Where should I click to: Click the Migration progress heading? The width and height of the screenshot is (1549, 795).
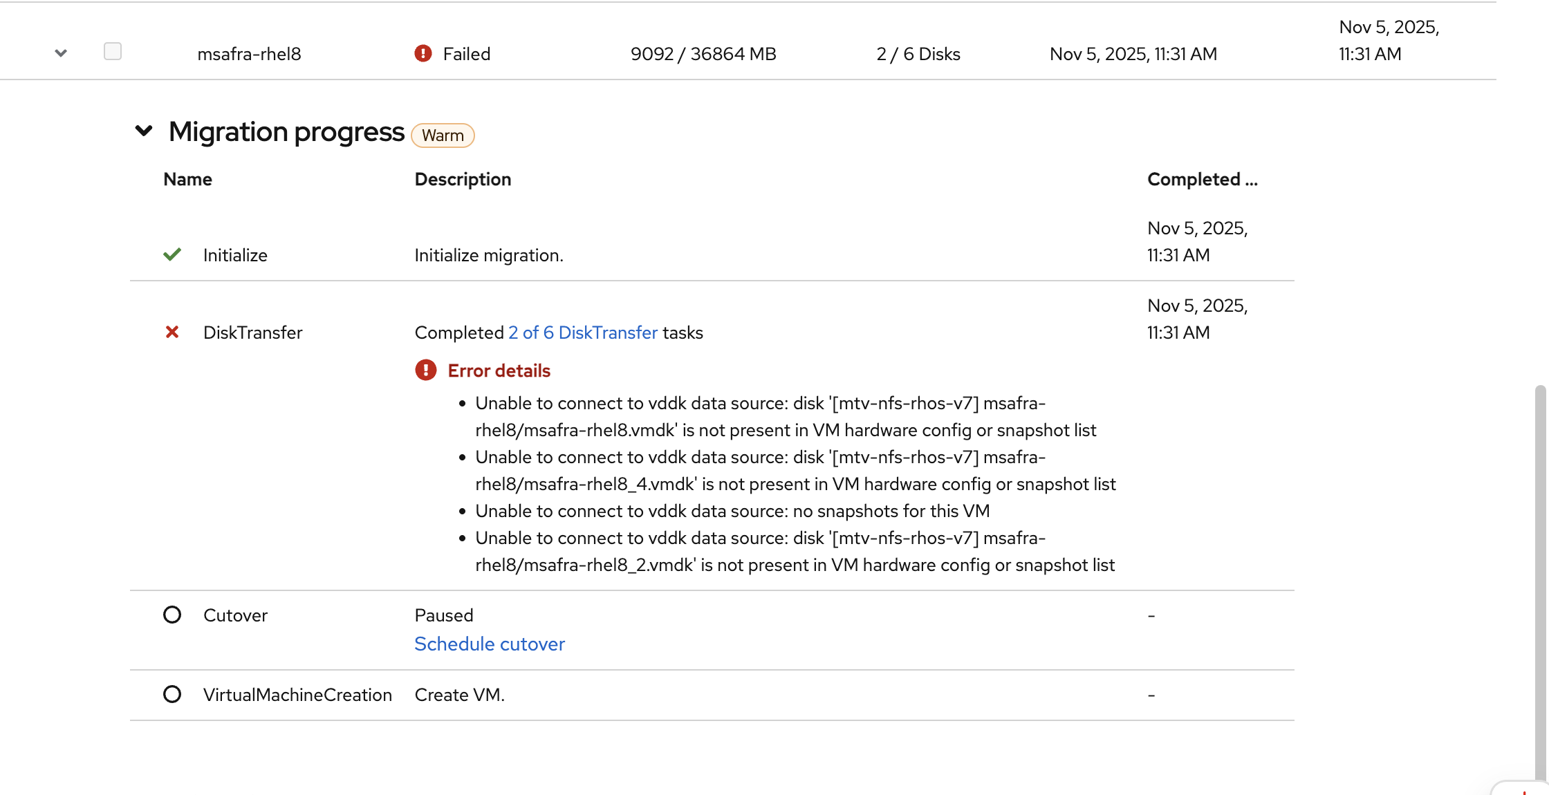286,131
